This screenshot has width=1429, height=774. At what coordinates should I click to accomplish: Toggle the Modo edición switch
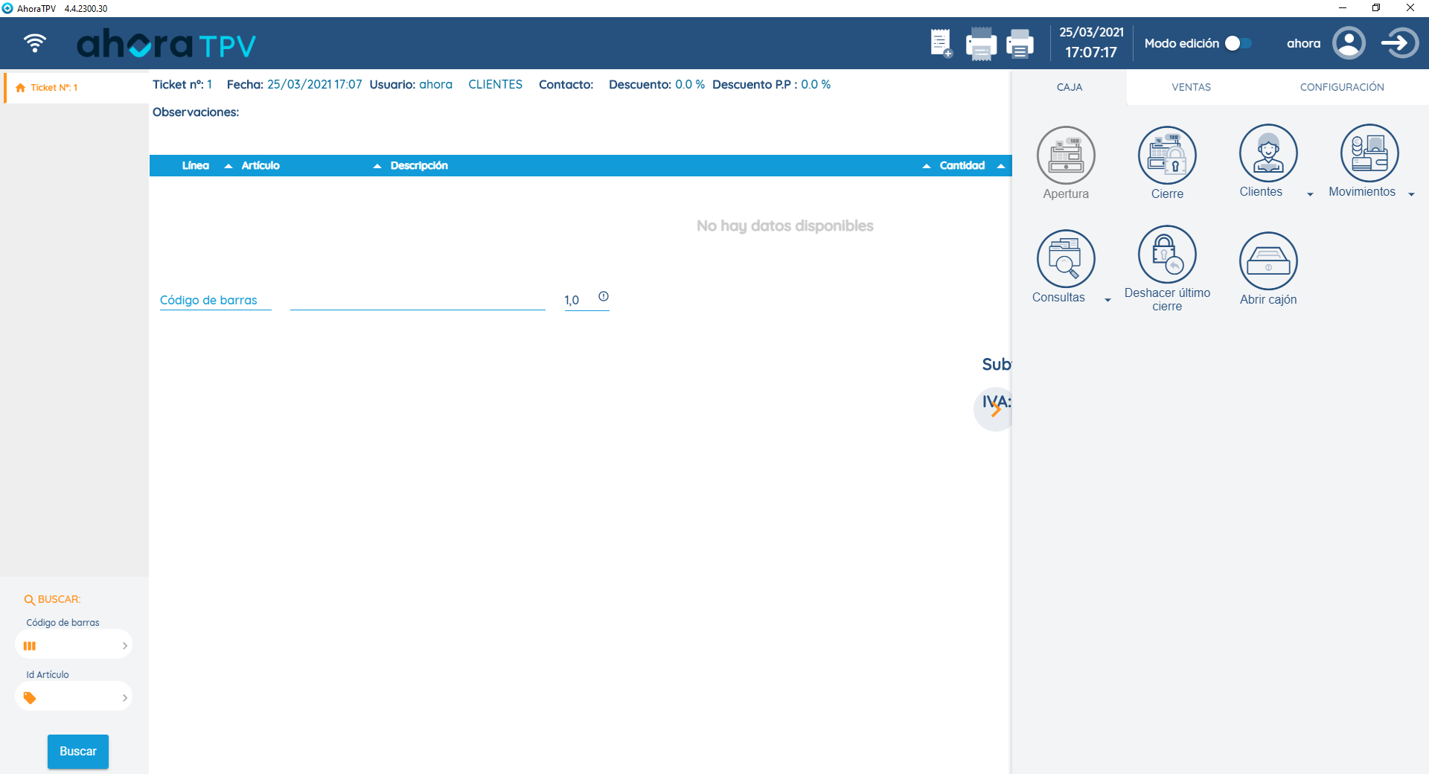point(1238,43)
